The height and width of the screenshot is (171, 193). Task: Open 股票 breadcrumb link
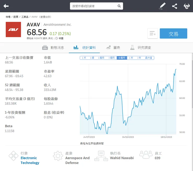(16, 17)
